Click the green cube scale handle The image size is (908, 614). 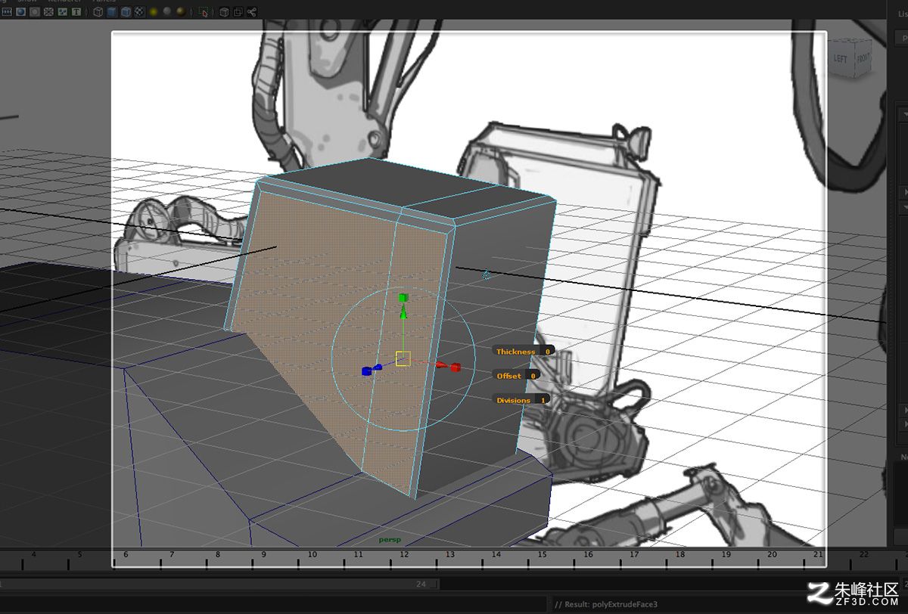pyautogui.click(x=403, y=297)
